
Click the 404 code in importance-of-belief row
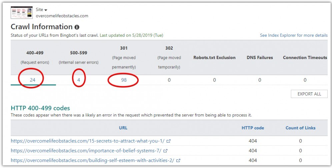point(253,151)
